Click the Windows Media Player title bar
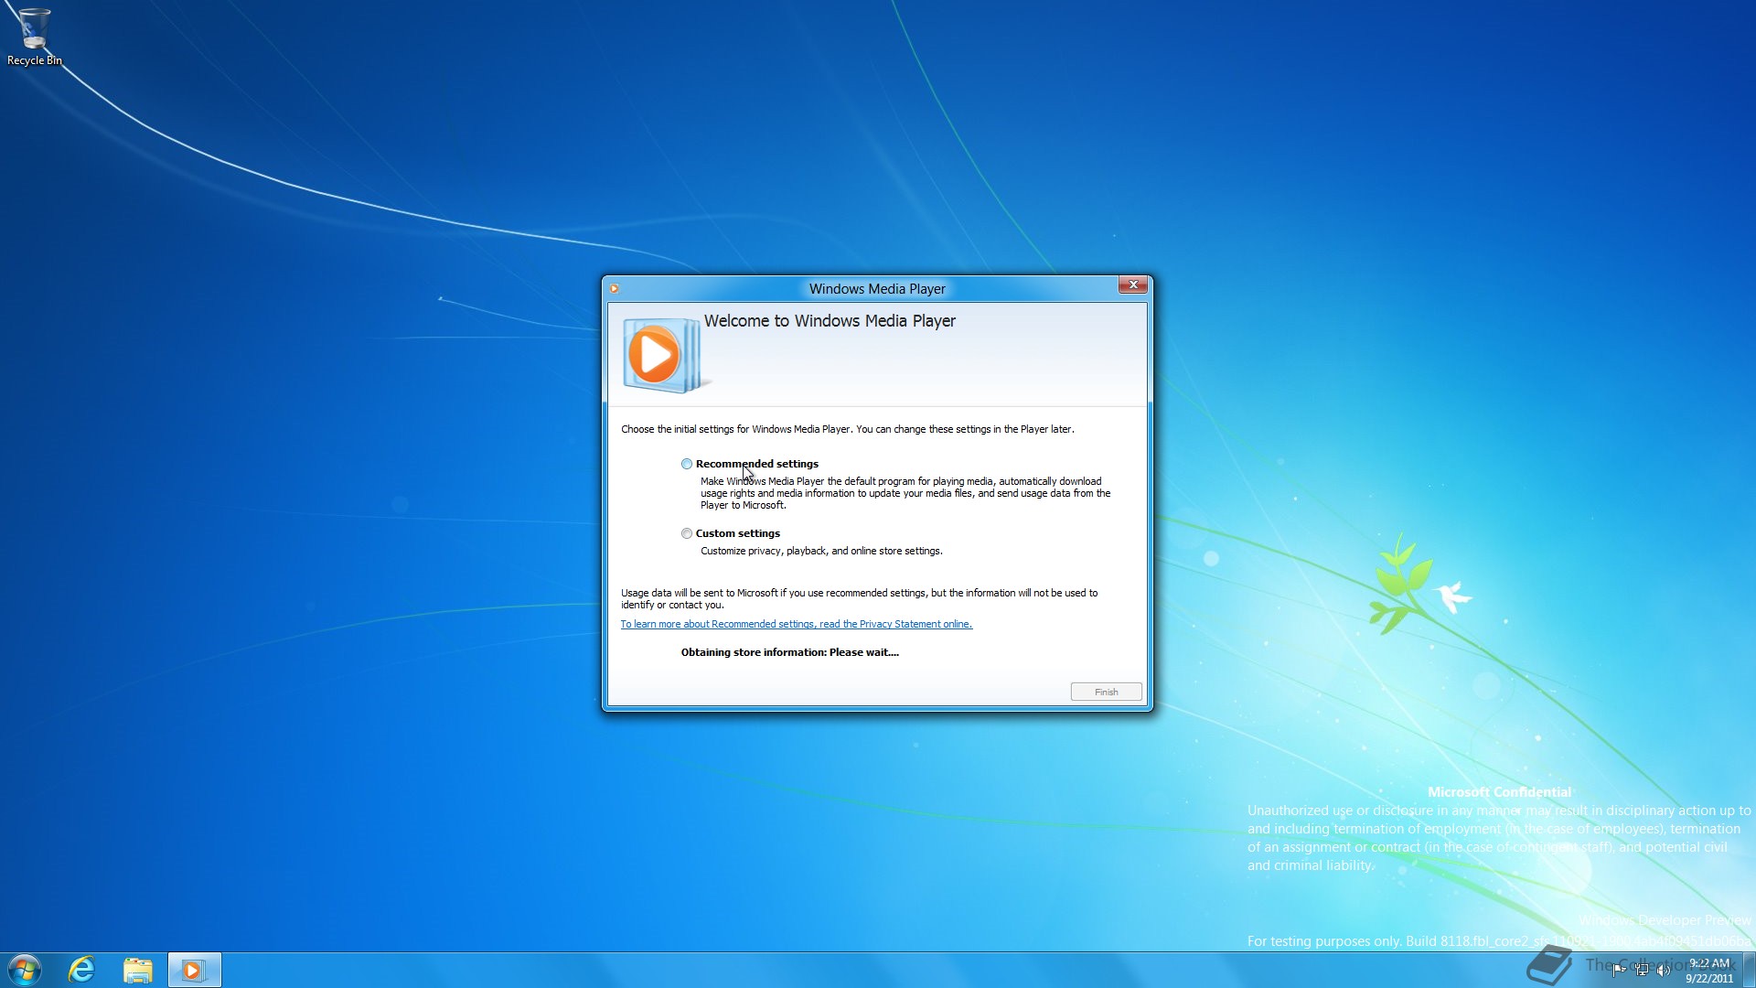 coord(876,289)
